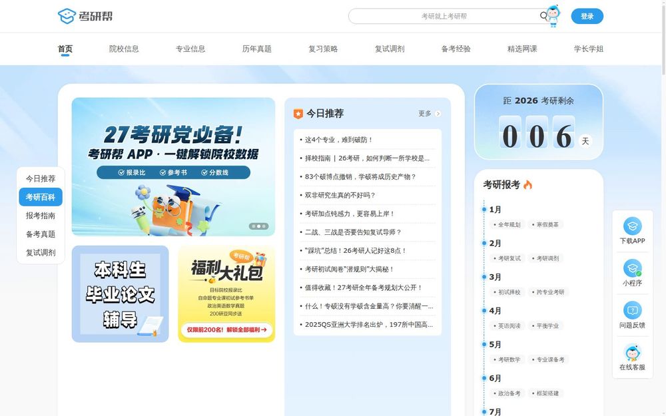Open the 精选网课 nav tab
This screenshot has height=416, width=666.
click(x=522, y=49)
